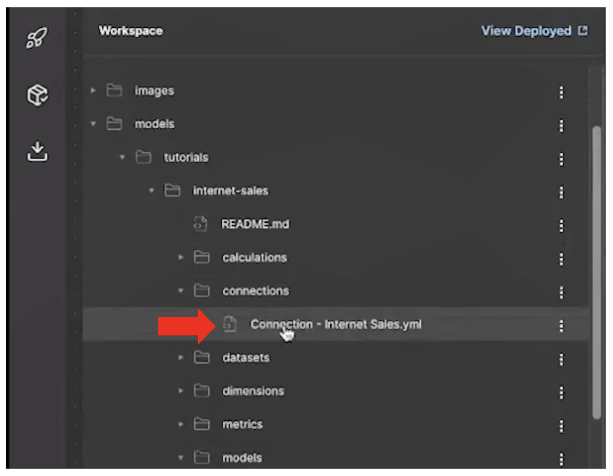Screen dimensions: 613x476
Task: Expand the dimensions folder
Action: tap(181, 391)
